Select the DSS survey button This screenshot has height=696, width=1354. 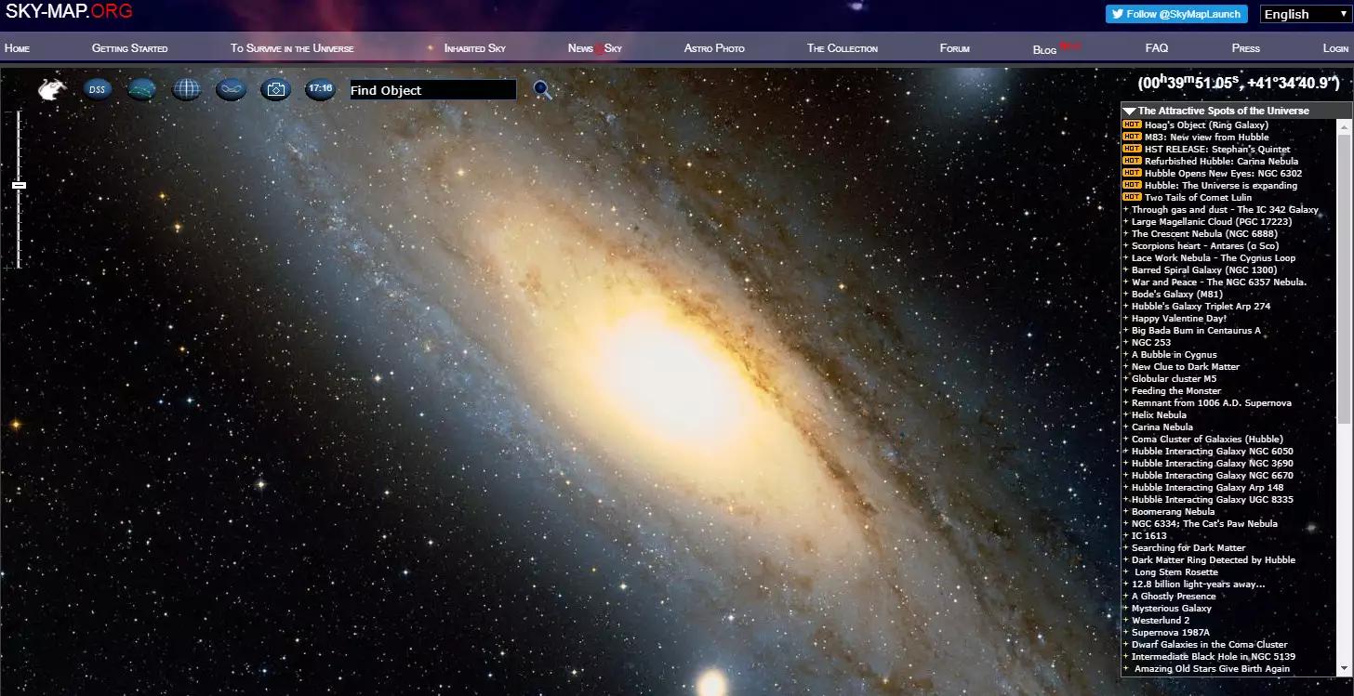pos(97,89)
